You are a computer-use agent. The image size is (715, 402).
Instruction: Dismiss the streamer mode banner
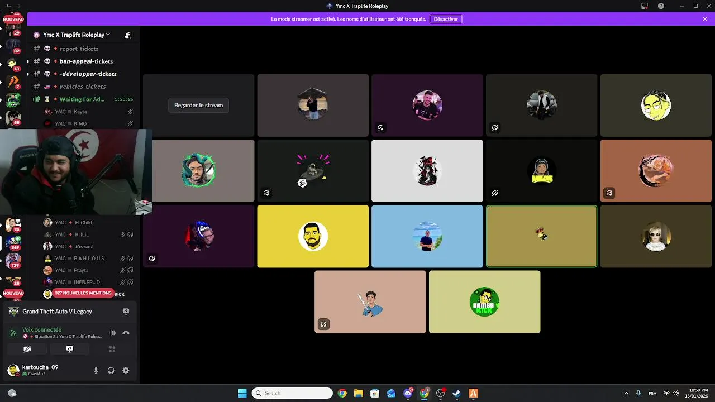pyautogui.click(x=705, y=19)
